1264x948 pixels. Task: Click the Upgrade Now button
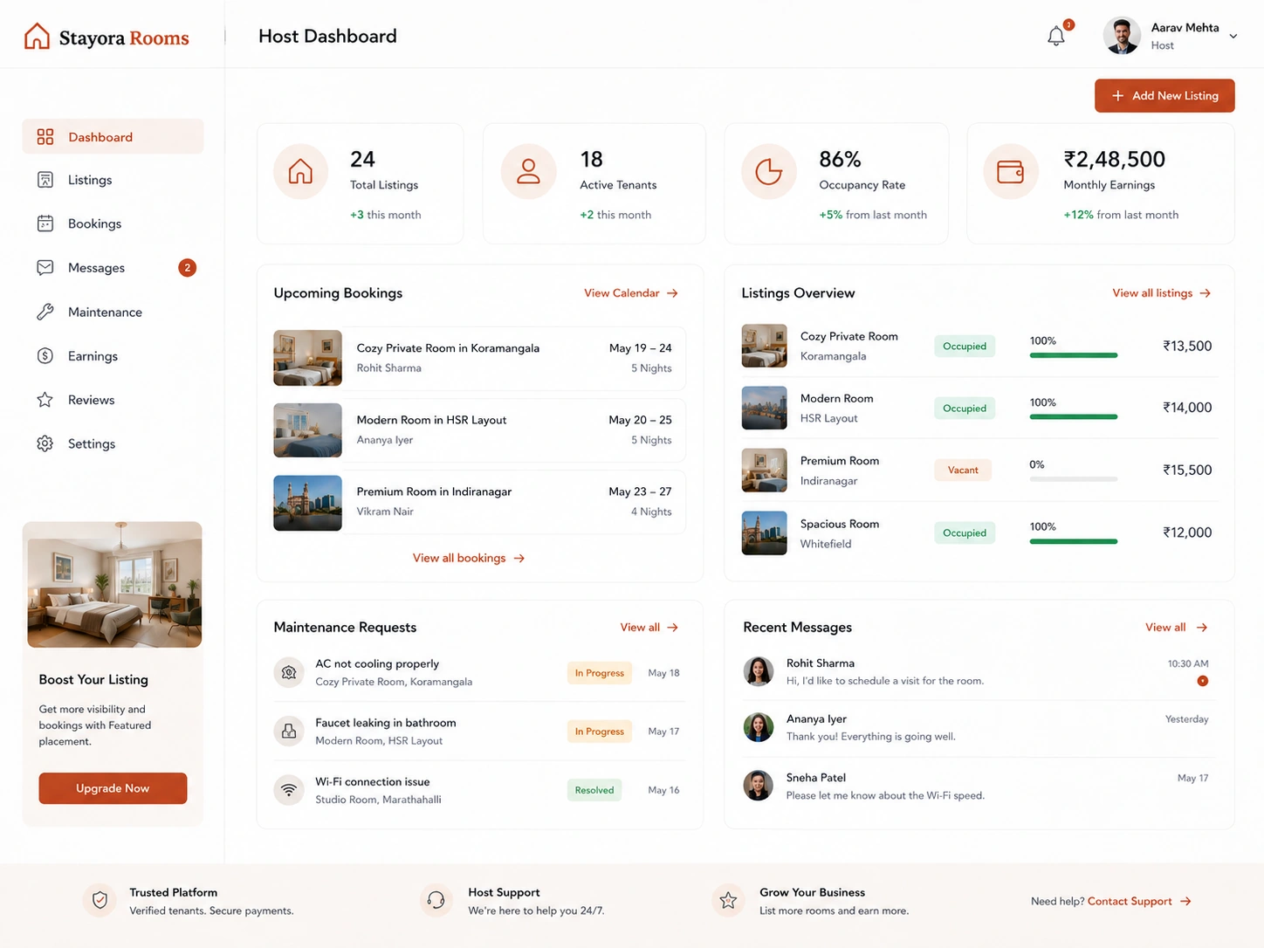pos(113,788)
